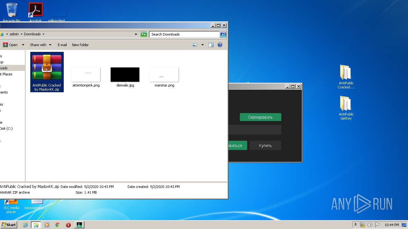Click the search magnifier button
The height and width of the screenshot is (229, 408).
tap(223, 34)
